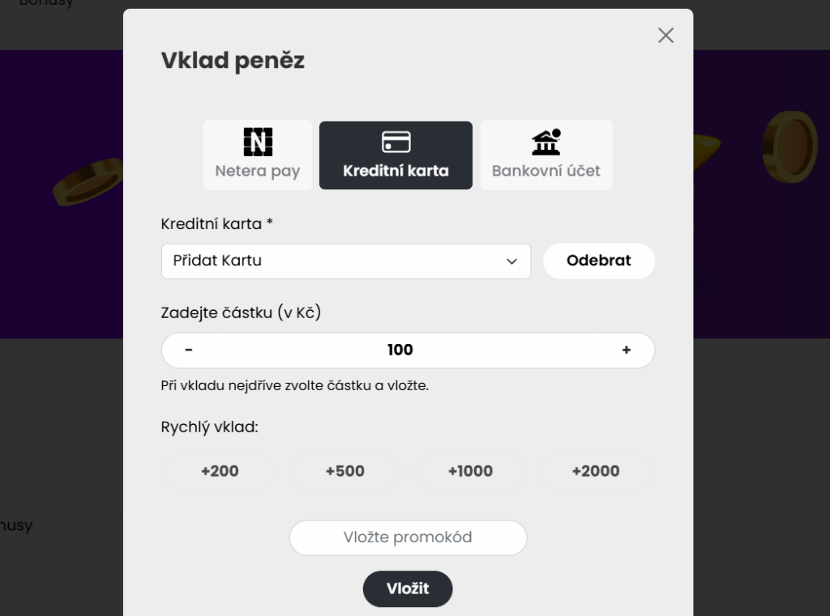Viewport: 830px width, 616px height.
Task: Select the Kreditní karta tab label
Action: click(x=396, y=171)
